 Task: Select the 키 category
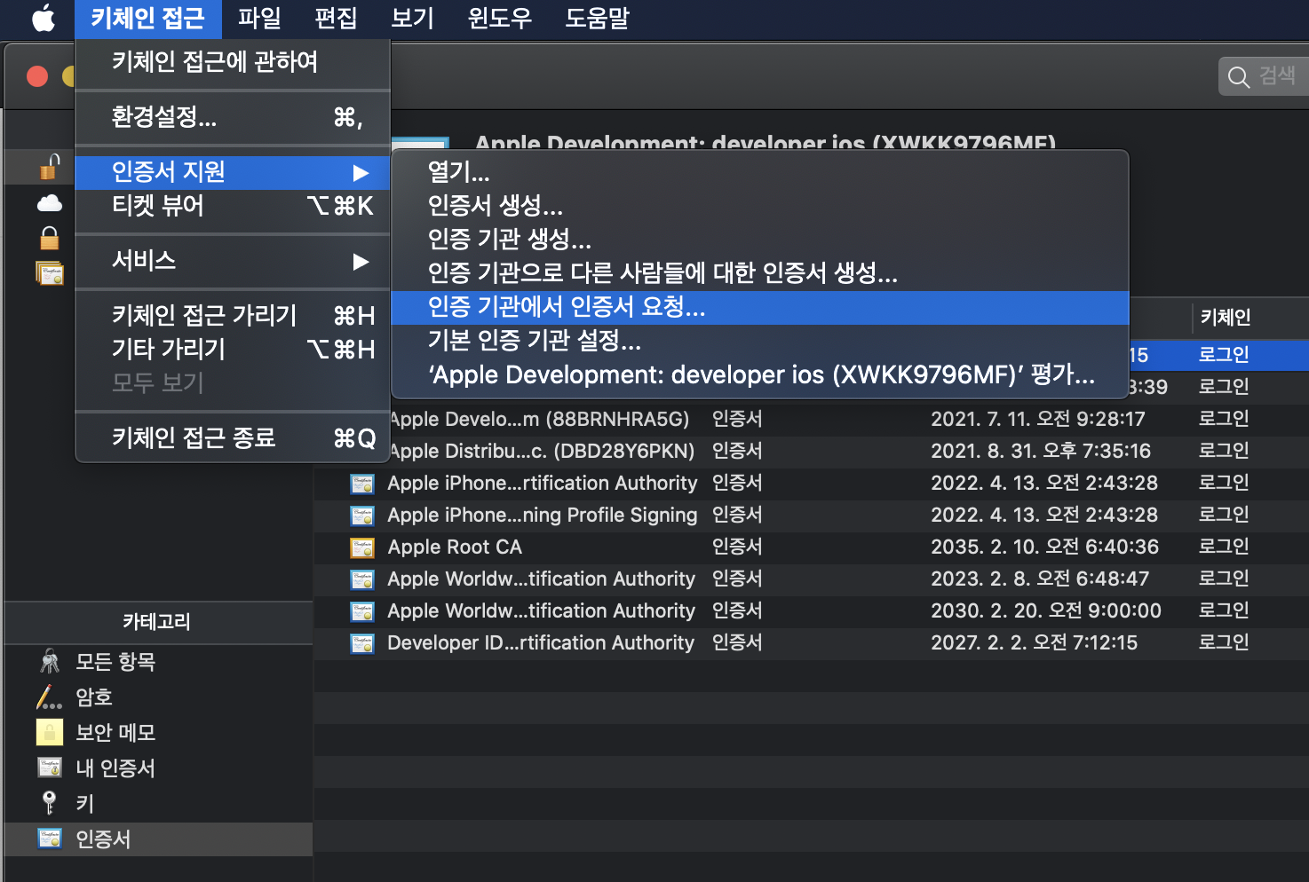158,804
